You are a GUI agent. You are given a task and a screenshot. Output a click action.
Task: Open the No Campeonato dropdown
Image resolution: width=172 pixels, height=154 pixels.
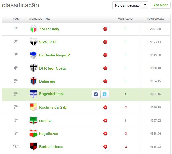[x=130, y=5]
